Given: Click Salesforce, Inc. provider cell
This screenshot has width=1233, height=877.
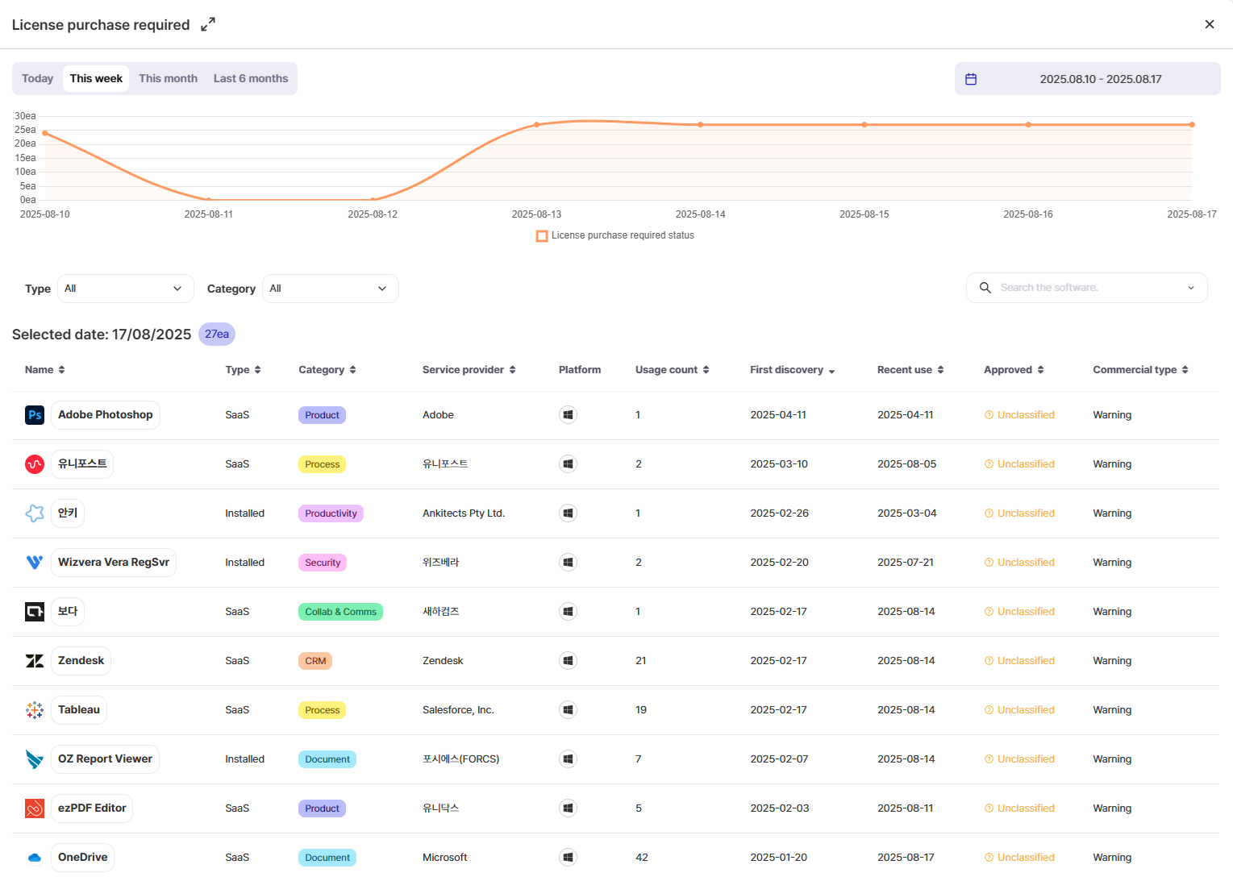Looking at the screenshot, I should pyautogui.click(x=458, y=710).
